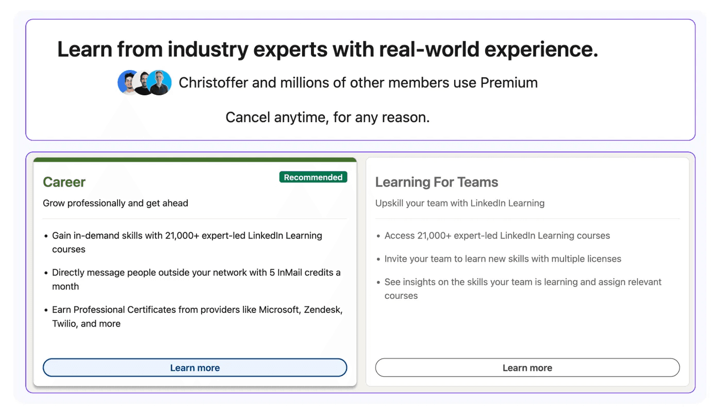Click the middle member avatar photo
Viewport: 727px width, 407px height.
144,82
